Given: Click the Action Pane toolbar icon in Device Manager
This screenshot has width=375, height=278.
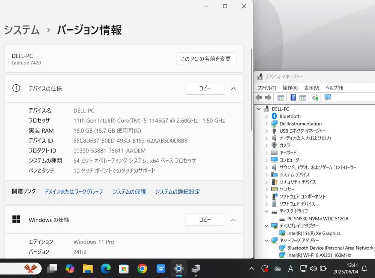Looking at the screenshot, I should 303,97.
